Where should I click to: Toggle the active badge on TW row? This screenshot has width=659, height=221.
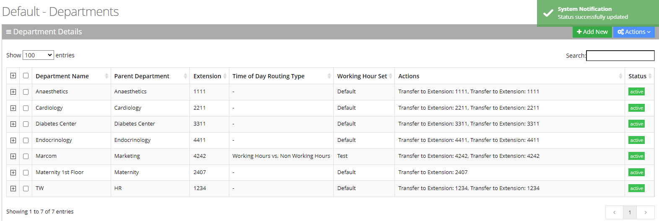tap(636, 188)
